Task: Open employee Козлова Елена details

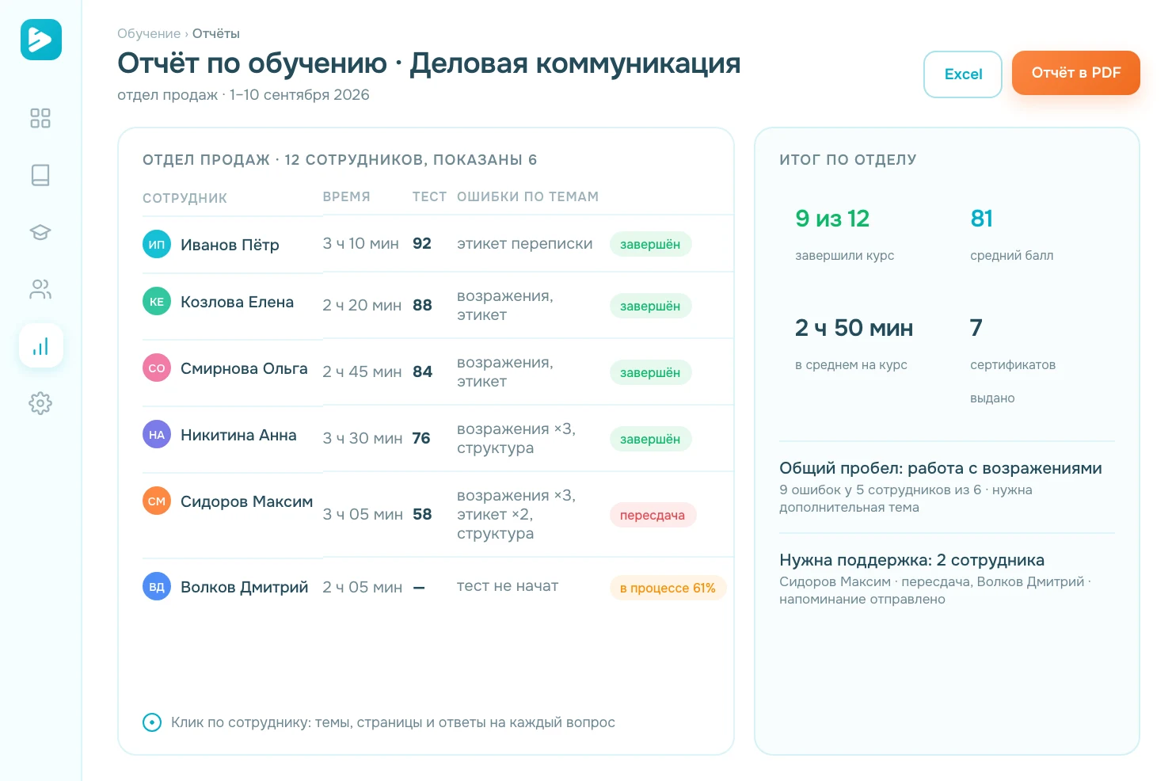Action: [237, 302]
